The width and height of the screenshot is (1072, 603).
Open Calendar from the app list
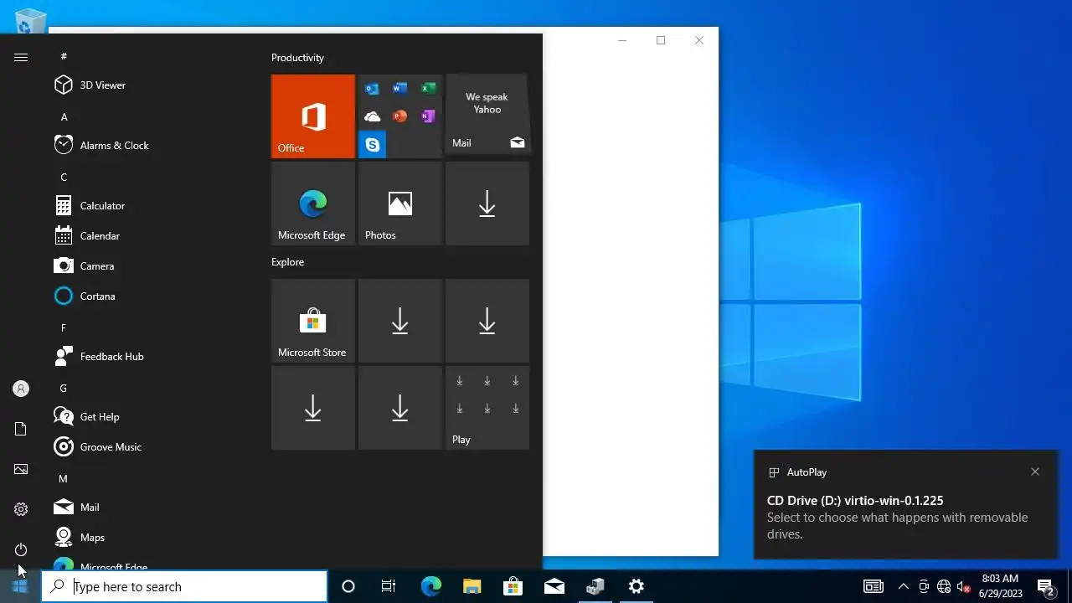pyautogui.click(x=156, y=236)
